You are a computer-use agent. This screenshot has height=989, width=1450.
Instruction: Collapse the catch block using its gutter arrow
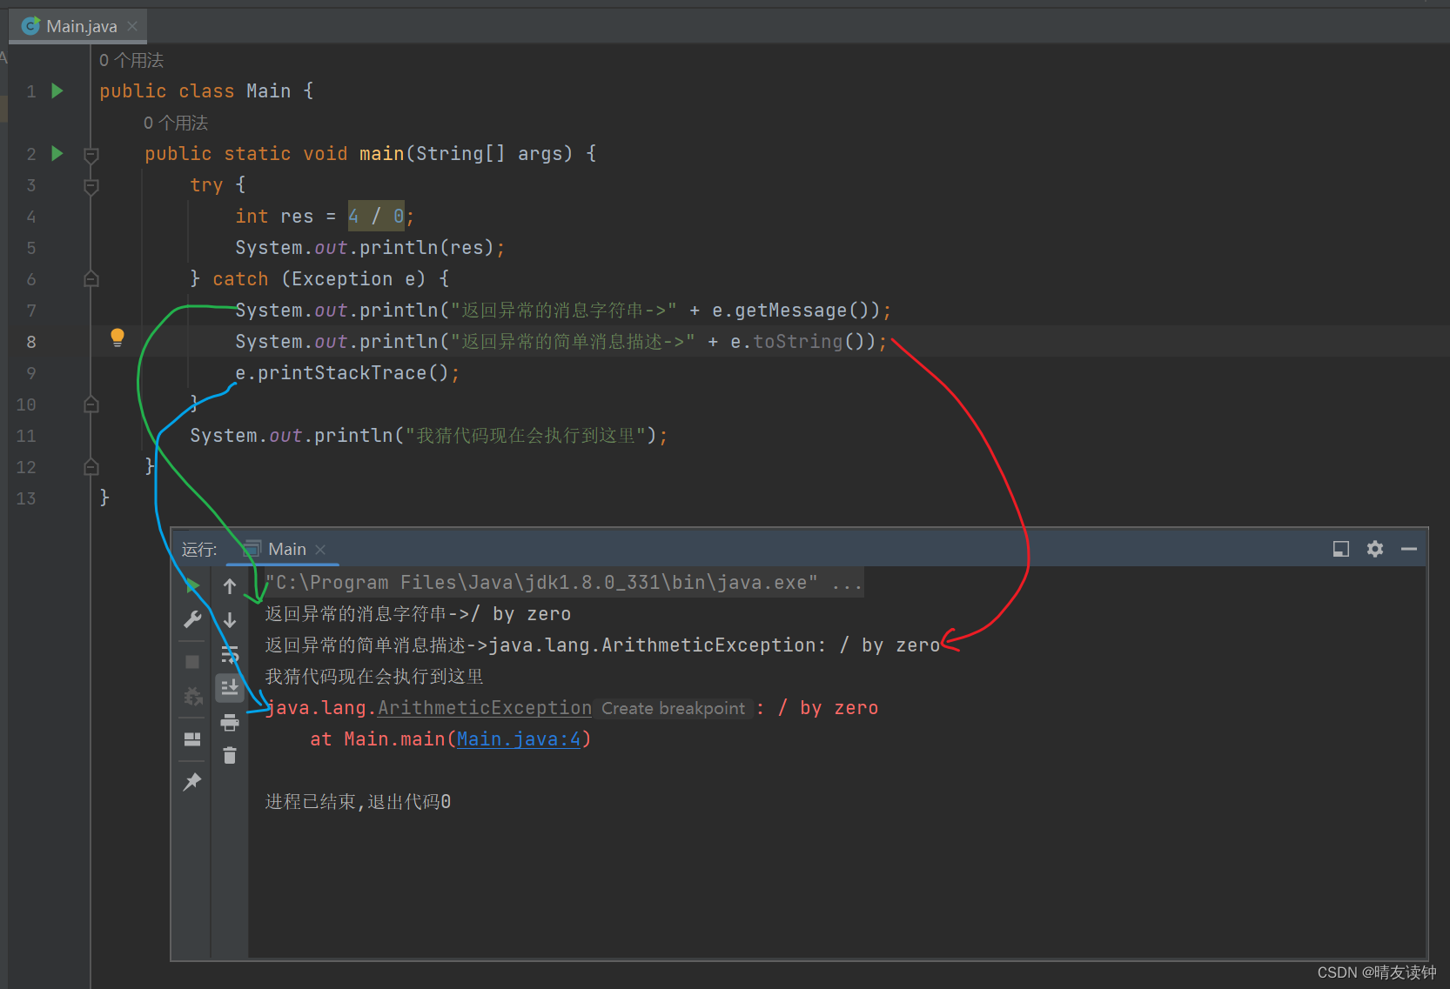[x=91, y=278]
